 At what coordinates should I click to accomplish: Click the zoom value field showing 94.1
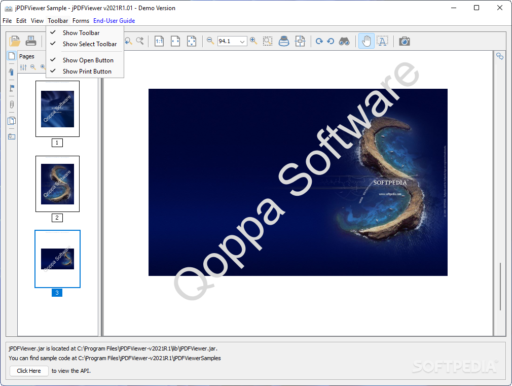(x=228, y=41)
